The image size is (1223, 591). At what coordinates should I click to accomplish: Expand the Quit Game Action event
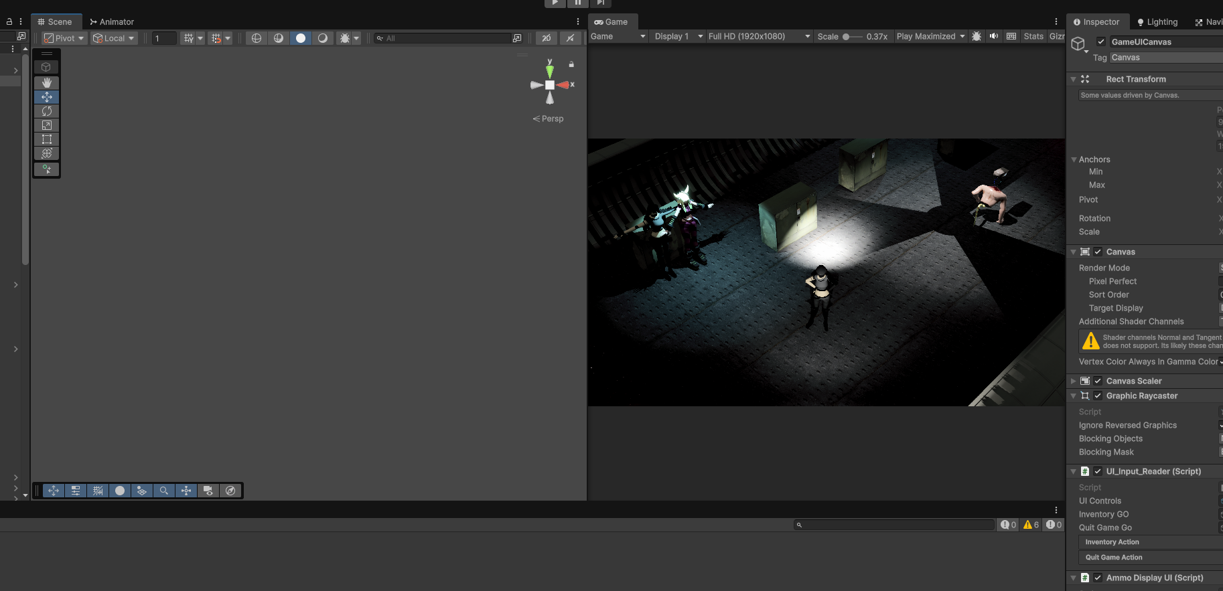[1151, 558]
